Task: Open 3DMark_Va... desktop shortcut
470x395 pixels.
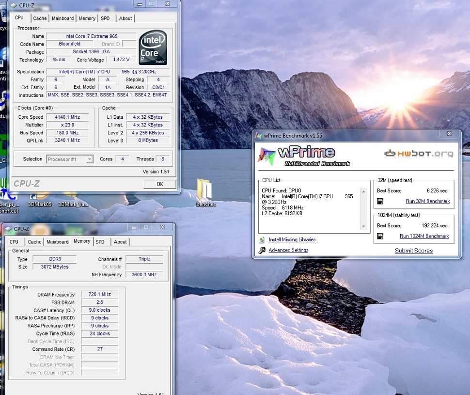Action: point(73,200)
